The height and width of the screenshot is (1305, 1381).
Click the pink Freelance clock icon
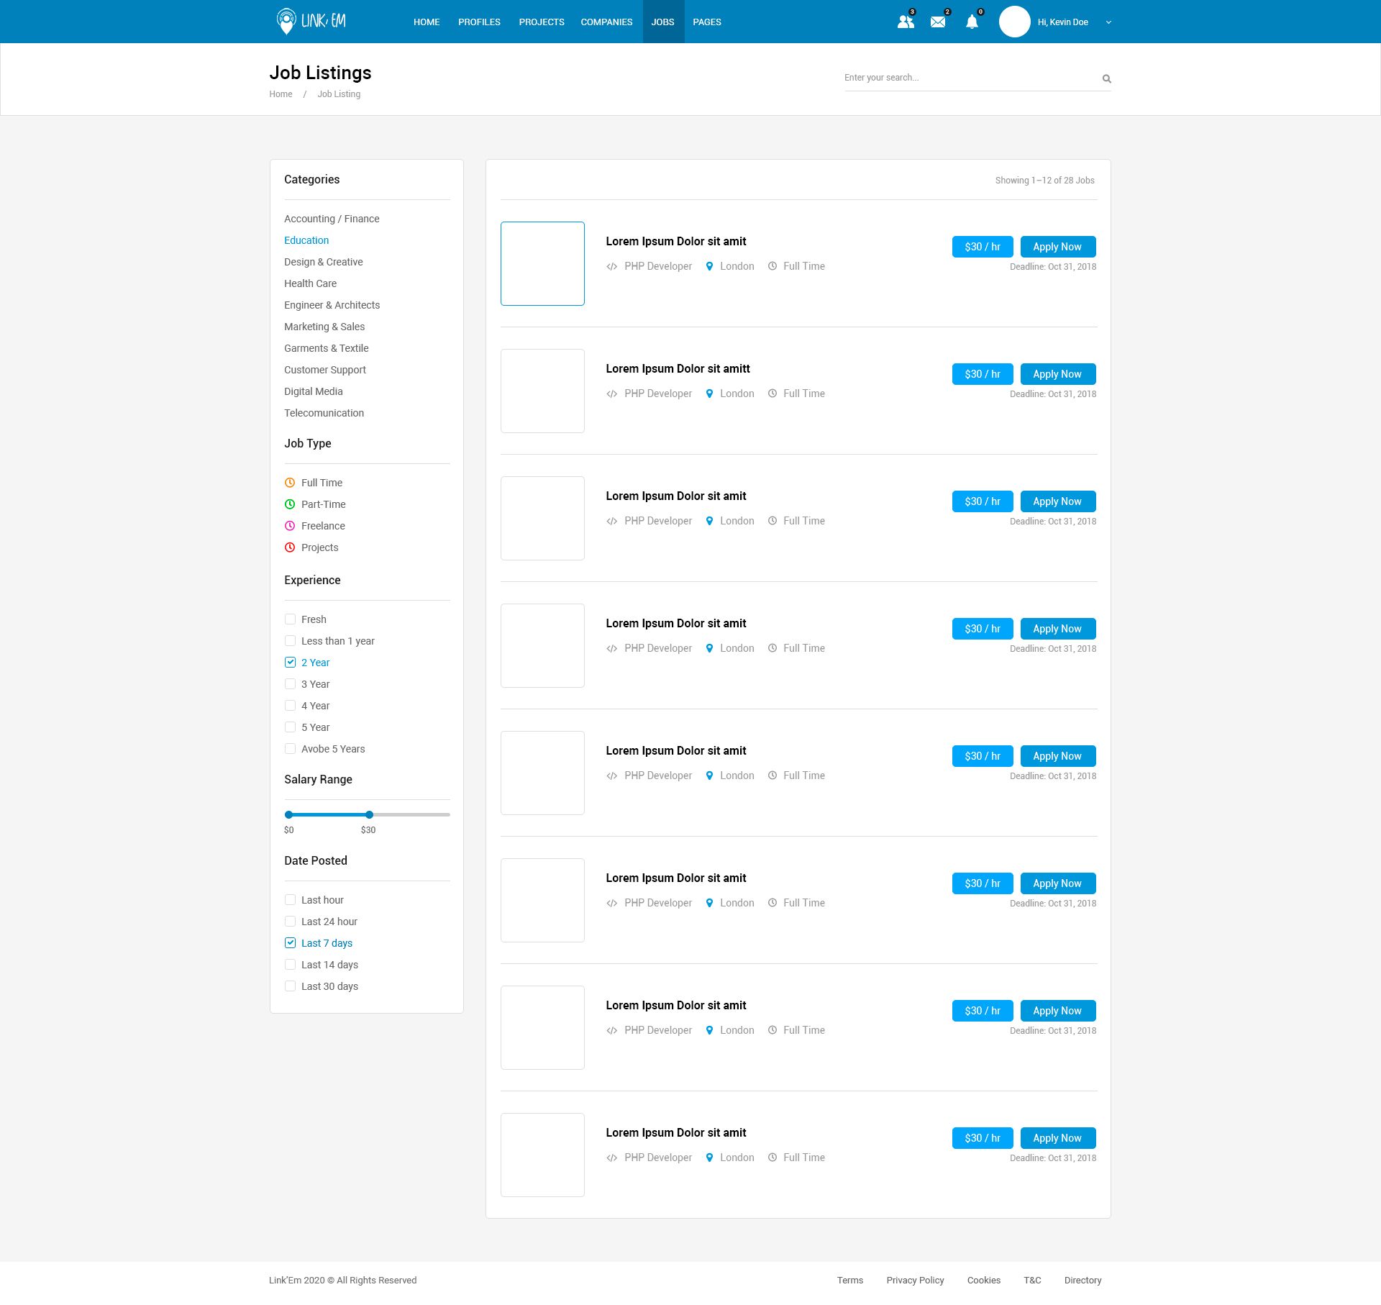[290, 526]
